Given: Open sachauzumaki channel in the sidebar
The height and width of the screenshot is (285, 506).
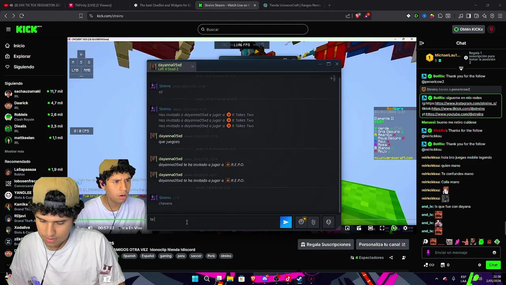Looking at the screenshot, I should click(x=34, y=94).
